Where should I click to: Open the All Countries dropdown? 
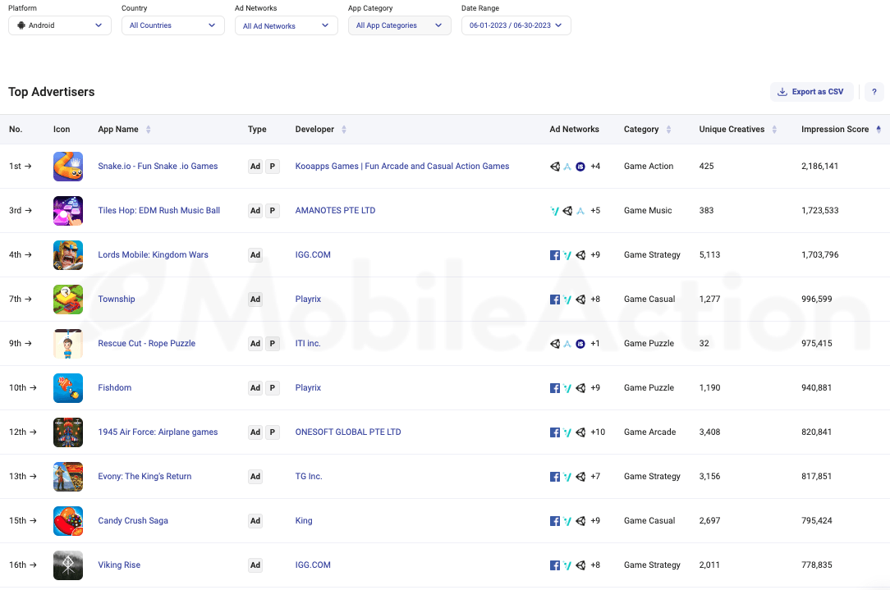coord(173,25)
